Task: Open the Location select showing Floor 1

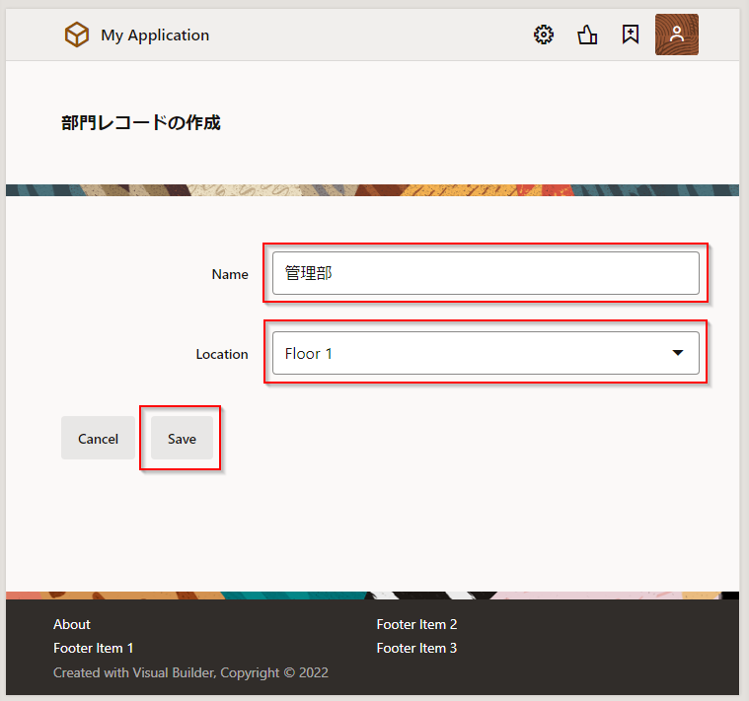Action: [x=464, y=353]
